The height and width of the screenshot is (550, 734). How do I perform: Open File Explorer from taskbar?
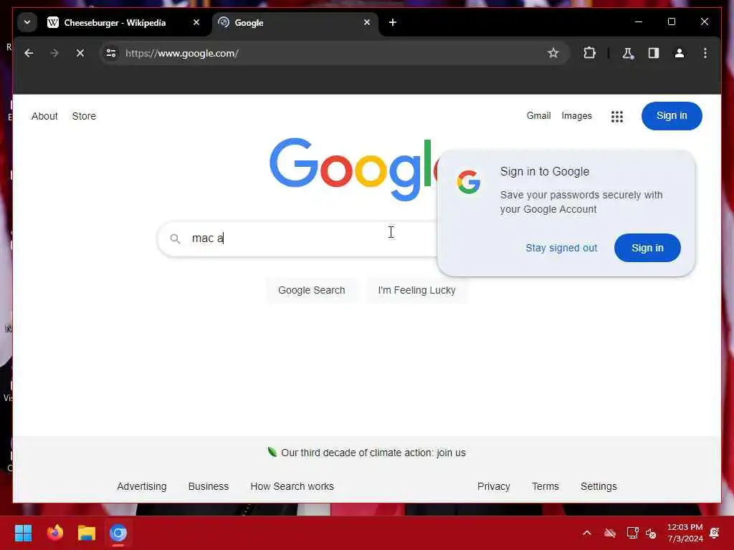pos(87,533)
